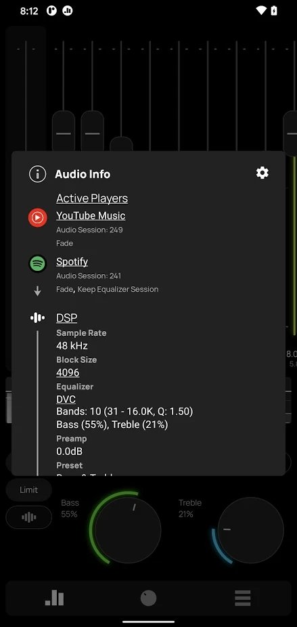297x627 pixels.
Task: Tap the down arrow below Spotify icon
Action: (x=38, y=292)
